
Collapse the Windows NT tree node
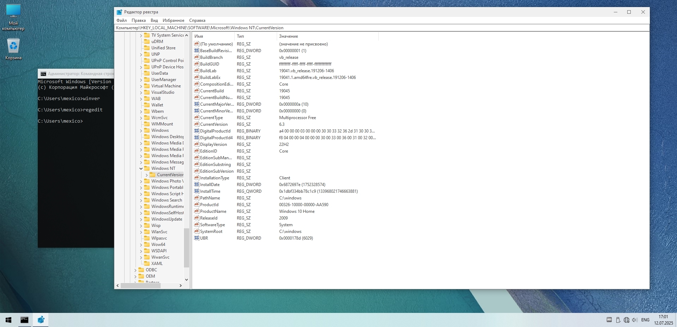coord(141,168)
